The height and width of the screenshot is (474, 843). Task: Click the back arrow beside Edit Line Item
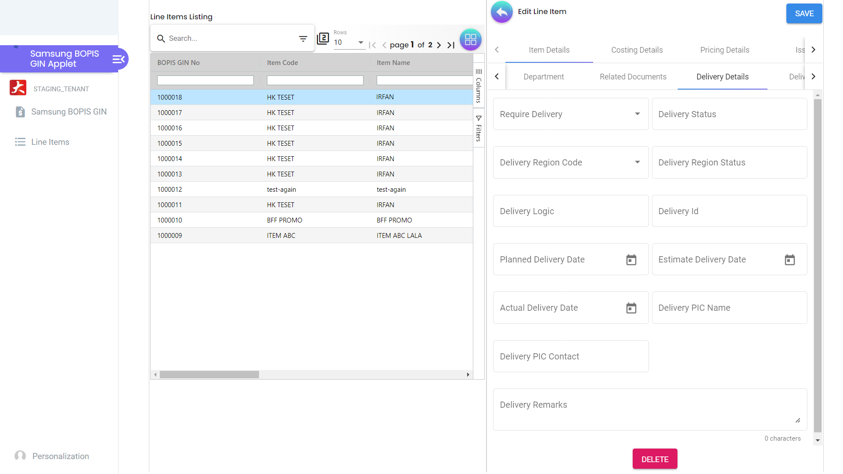coord(502,12)
